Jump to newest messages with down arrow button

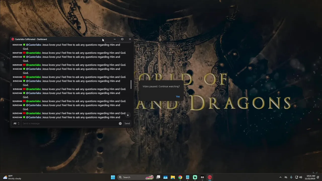click(x=128, y=115)
